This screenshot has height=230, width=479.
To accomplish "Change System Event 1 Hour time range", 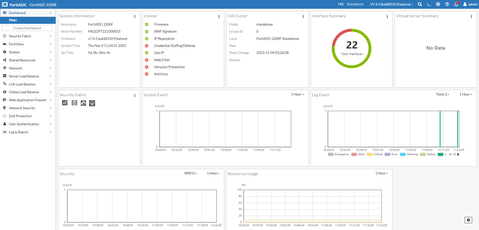I will pyautogui.click(x=297, y=94).
